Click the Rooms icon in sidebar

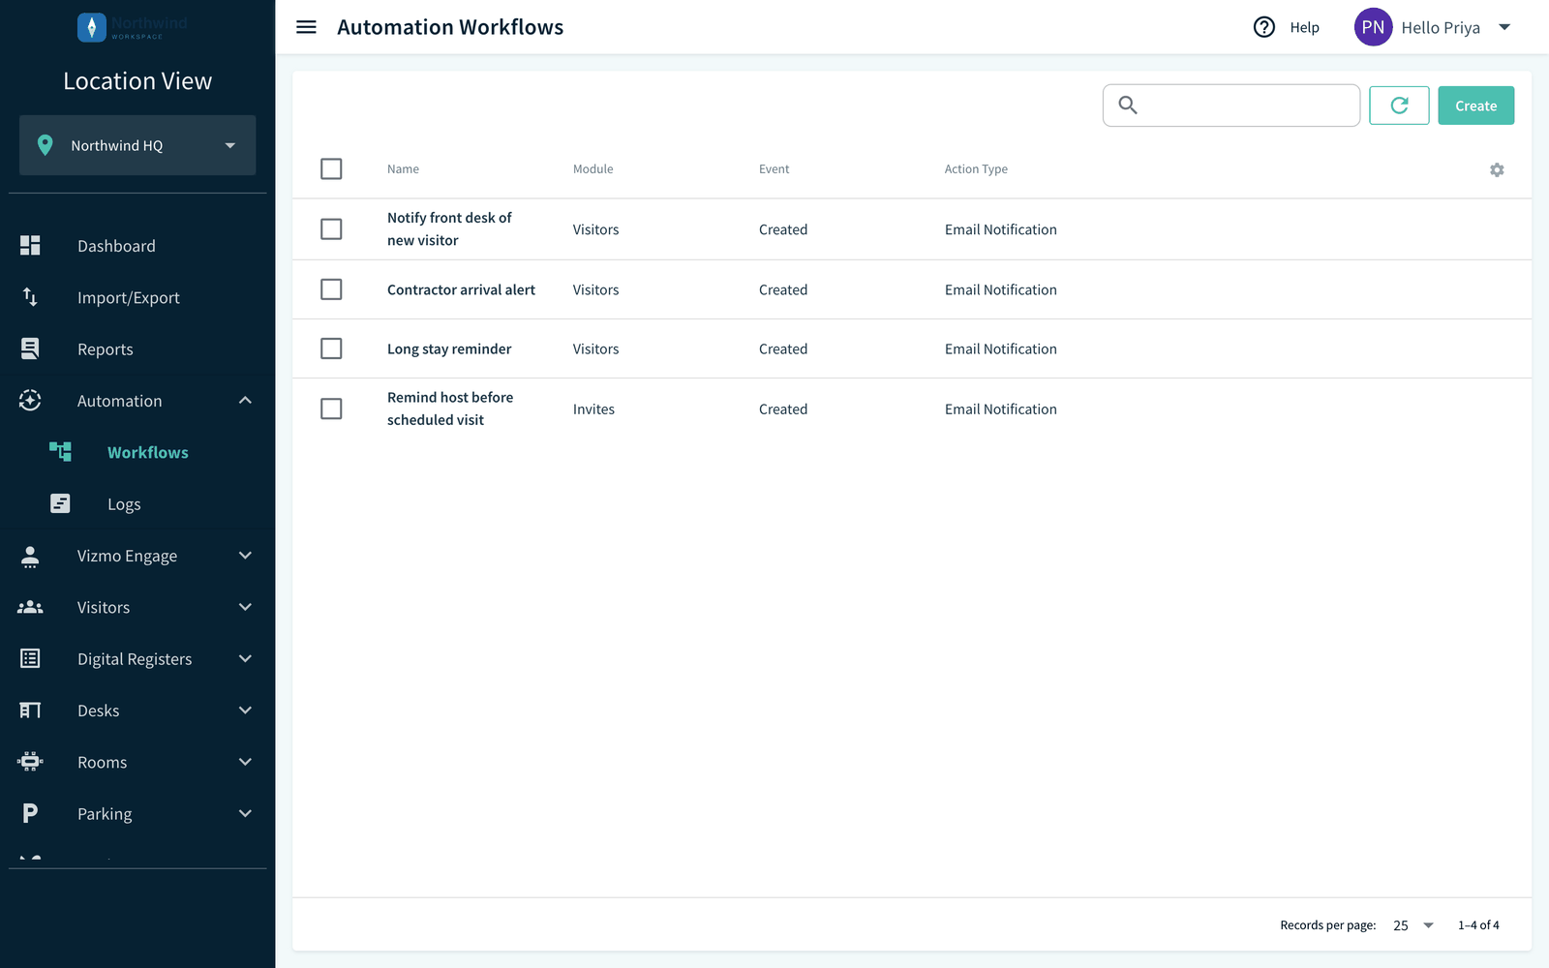(x=30, y=762)
